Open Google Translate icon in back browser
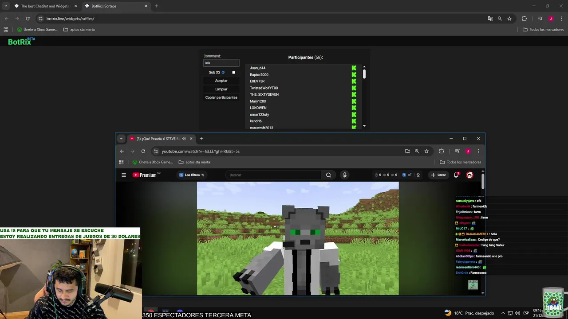Viewport: 568px width, 319px height. (490, 19)
